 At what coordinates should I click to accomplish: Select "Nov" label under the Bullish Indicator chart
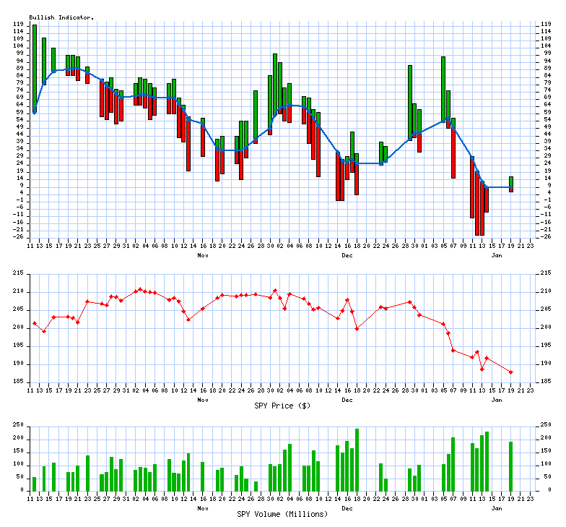coord(203,255)
